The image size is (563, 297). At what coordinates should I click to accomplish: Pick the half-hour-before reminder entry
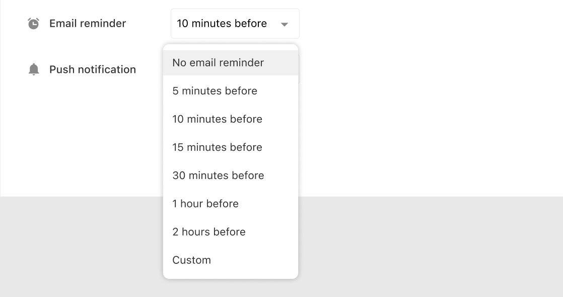218,175
